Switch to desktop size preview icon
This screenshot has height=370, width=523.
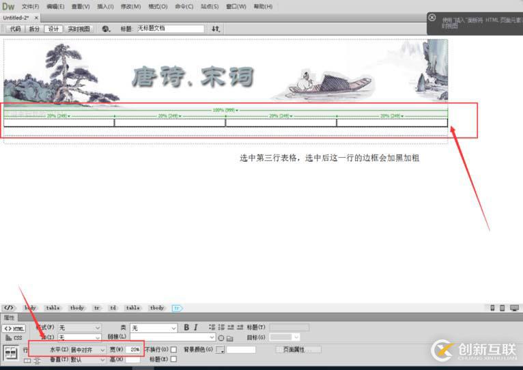(514, 308)
